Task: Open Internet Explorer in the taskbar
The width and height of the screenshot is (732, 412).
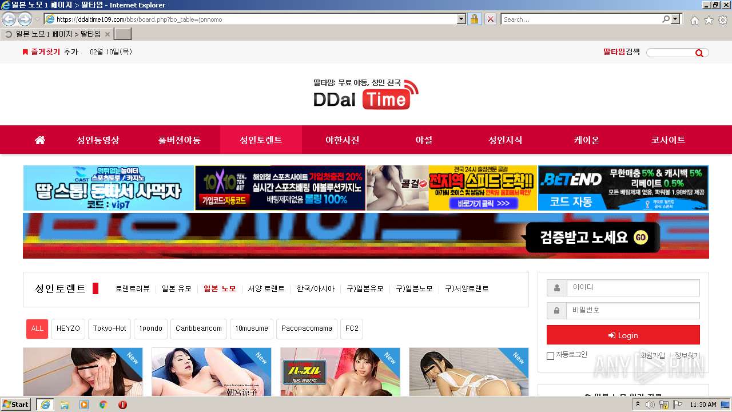Action: (45, 405)
